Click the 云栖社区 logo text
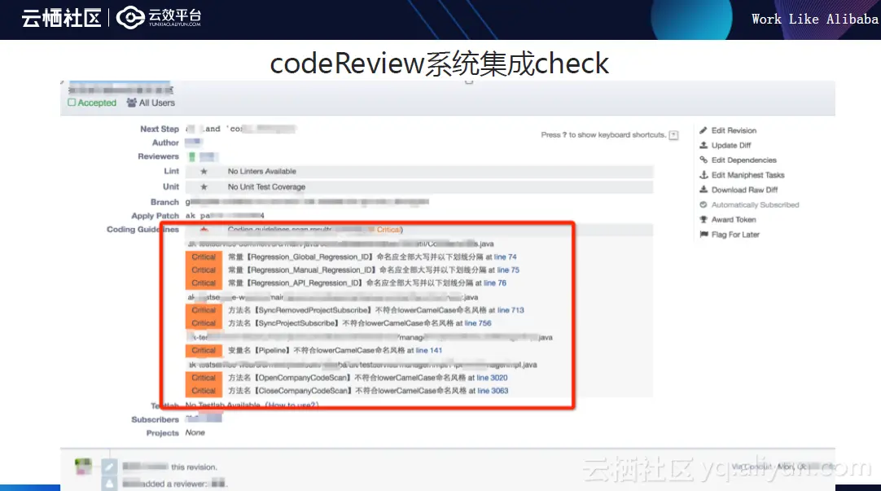881x491 pixels. click(61, 18)
